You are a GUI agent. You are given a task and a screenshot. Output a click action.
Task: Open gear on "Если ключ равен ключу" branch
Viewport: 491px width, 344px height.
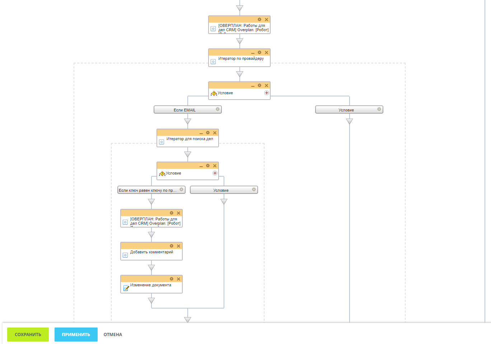[x=182, y=190]
